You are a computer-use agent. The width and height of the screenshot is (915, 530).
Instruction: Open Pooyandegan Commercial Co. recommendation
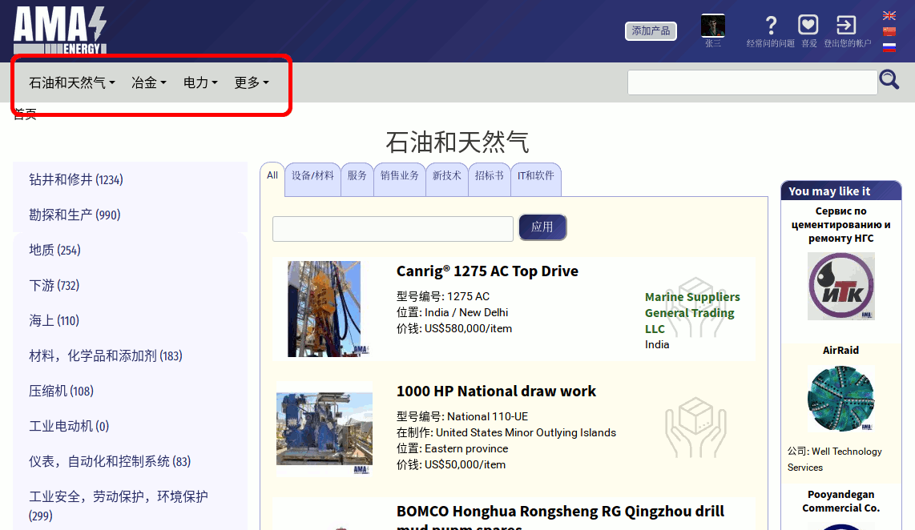(x=841, y=501)
